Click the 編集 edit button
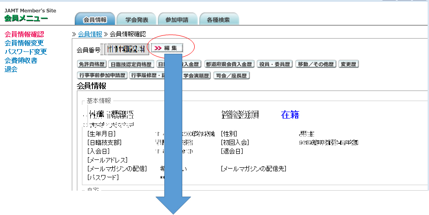 (x=167, y=48)
